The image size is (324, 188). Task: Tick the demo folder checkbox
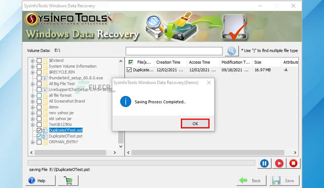click(39, 107)
